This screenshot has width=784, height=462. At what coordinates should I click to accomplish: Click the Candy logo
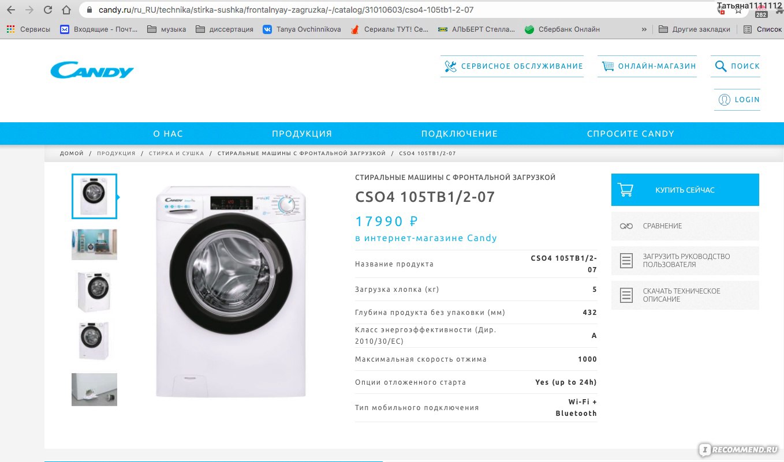92,71
